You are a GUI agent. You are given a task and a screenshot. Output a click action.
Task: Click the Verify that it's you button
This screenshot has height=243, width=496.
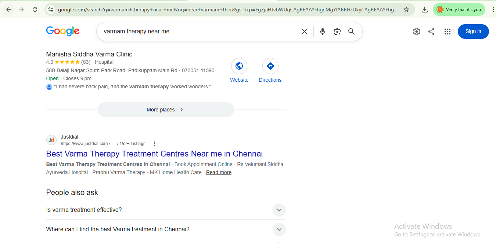(459, 10)
